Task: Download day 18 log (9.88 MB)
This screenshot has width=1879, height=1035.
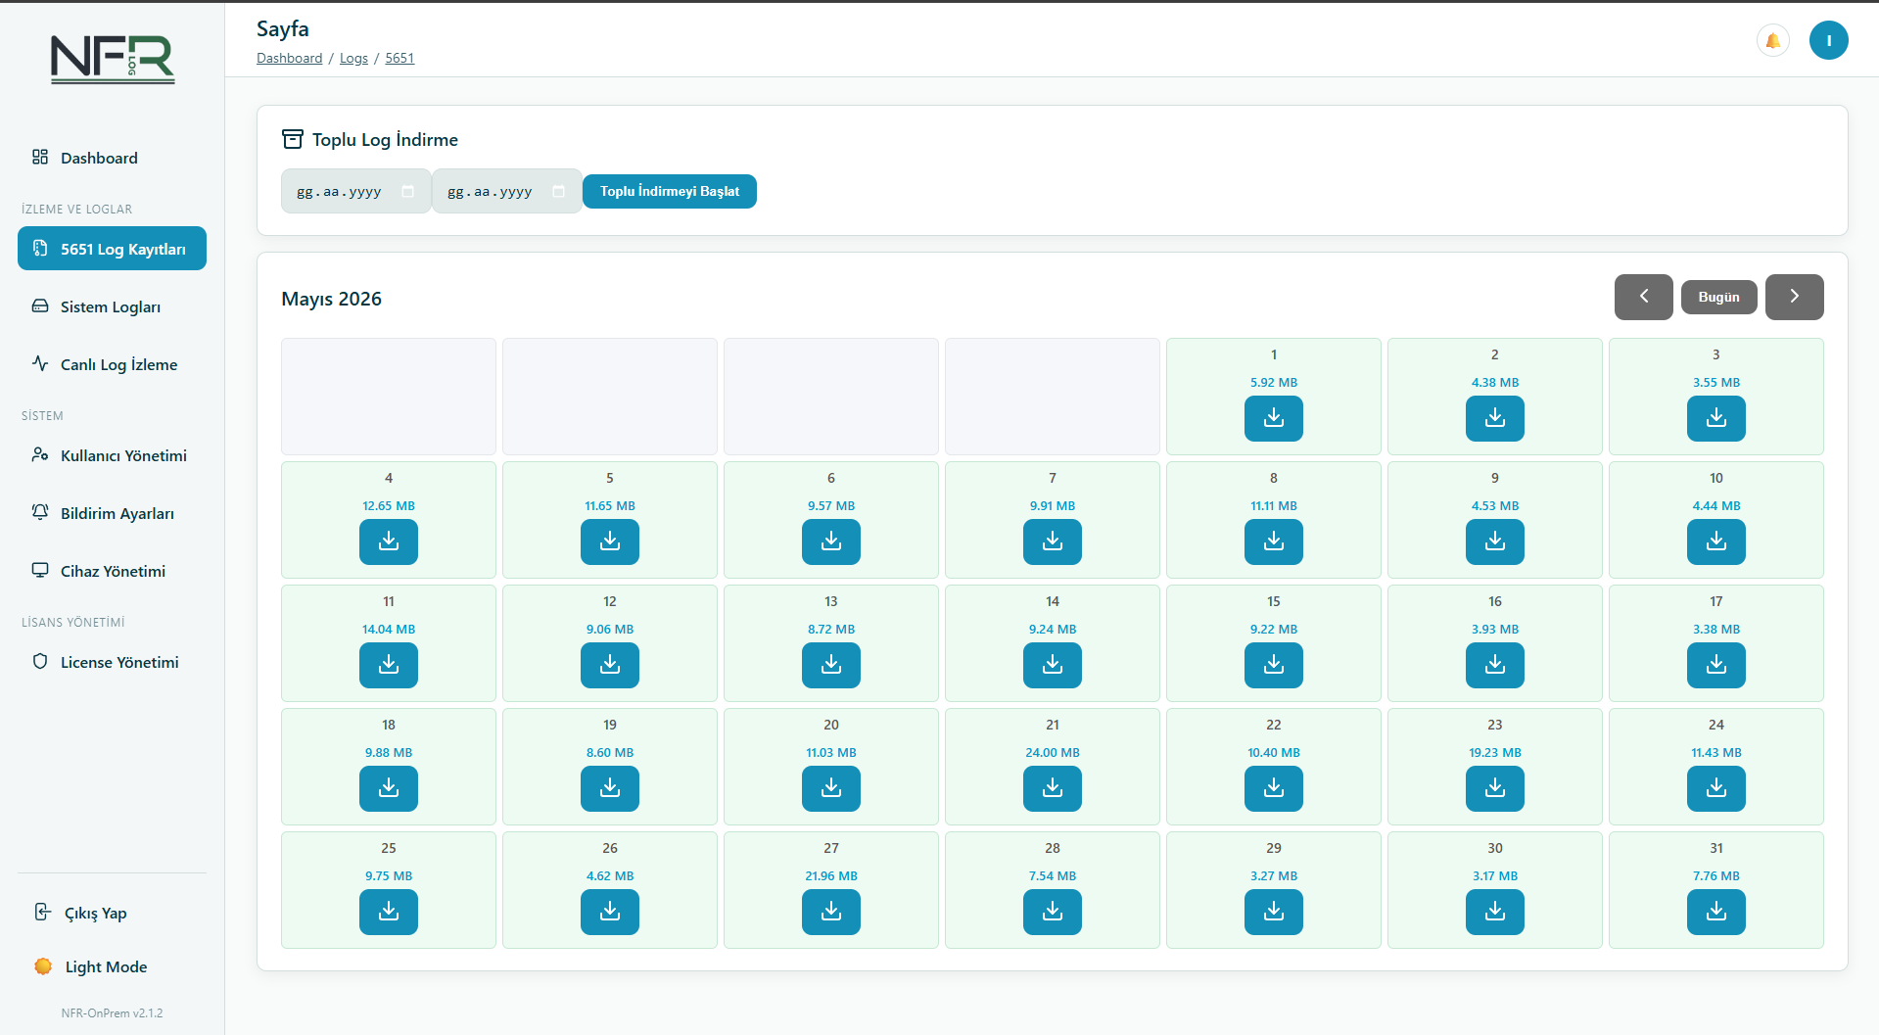Action: 389,788
